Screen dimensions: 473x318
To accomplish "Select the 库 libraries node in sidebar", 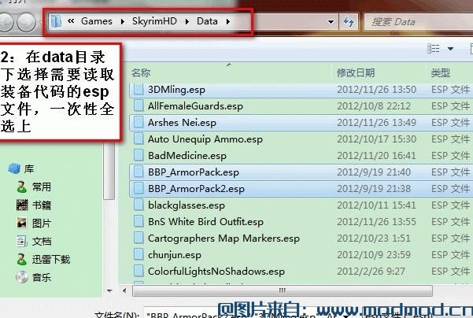I will pyautogui.click(x=21, y=168).
